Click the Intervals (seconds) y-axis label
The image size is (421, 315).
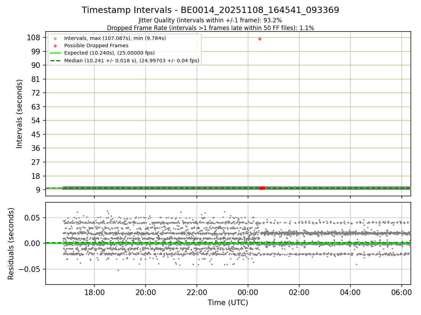pyautogui.click(x=20, y=114)
